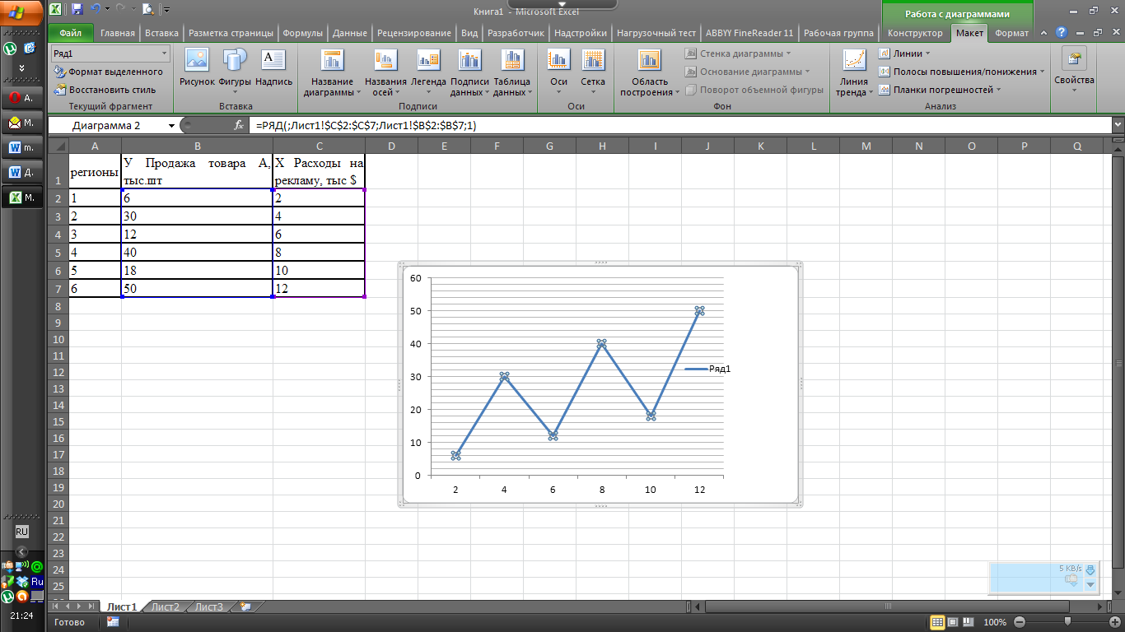The width and height of the screenshot is (1125, 632).
Task: Expand the current fragment Ряд1 combo box
Action: [164, 53]
